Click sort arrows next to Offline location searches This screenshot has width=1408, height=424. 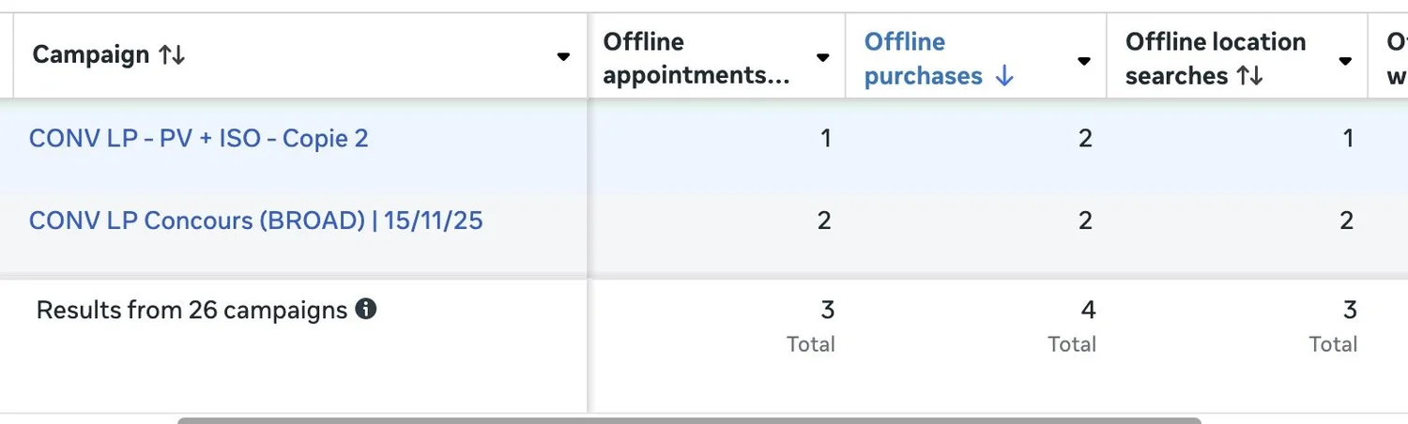click(x=1249, y=77)
